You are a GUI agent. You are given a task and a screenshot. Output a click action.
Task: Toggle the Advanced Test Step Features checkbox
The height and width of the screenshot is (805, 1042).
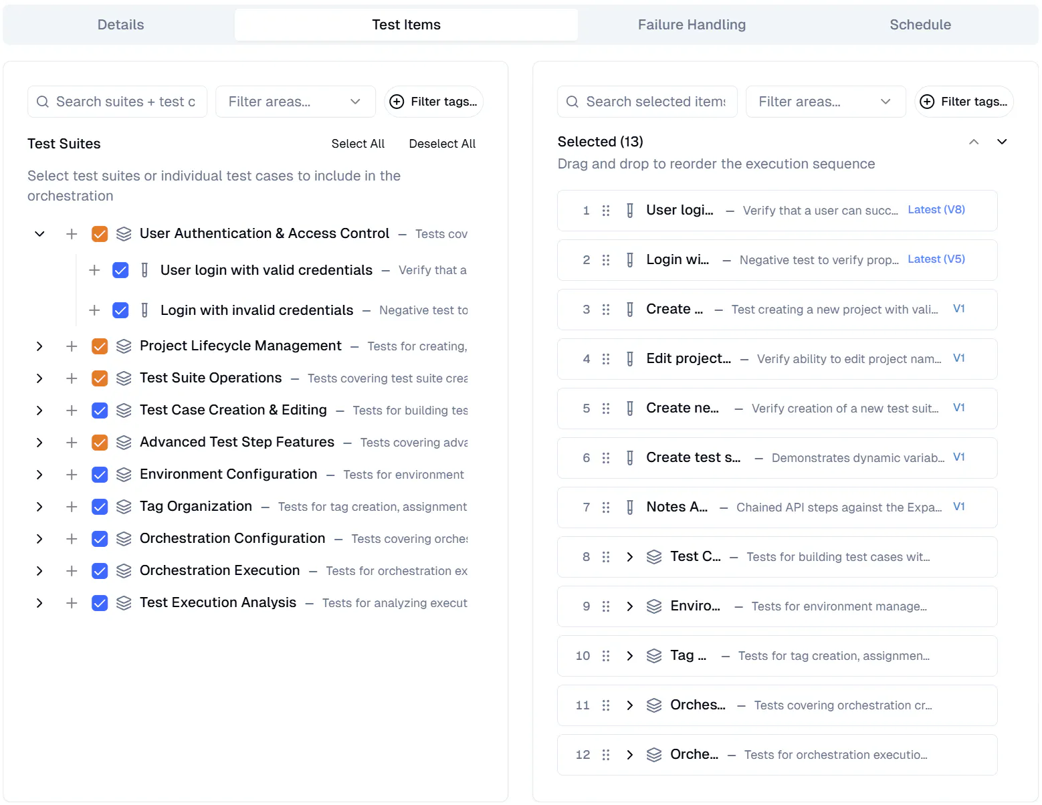click(x=100, y=443)
